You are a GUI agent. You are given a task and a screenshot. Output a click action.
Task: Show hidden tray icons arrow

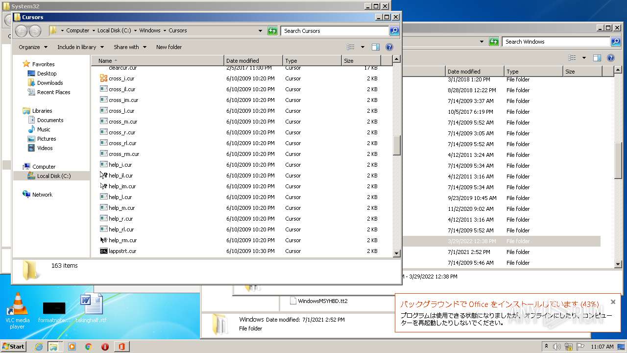pos(546,346)
